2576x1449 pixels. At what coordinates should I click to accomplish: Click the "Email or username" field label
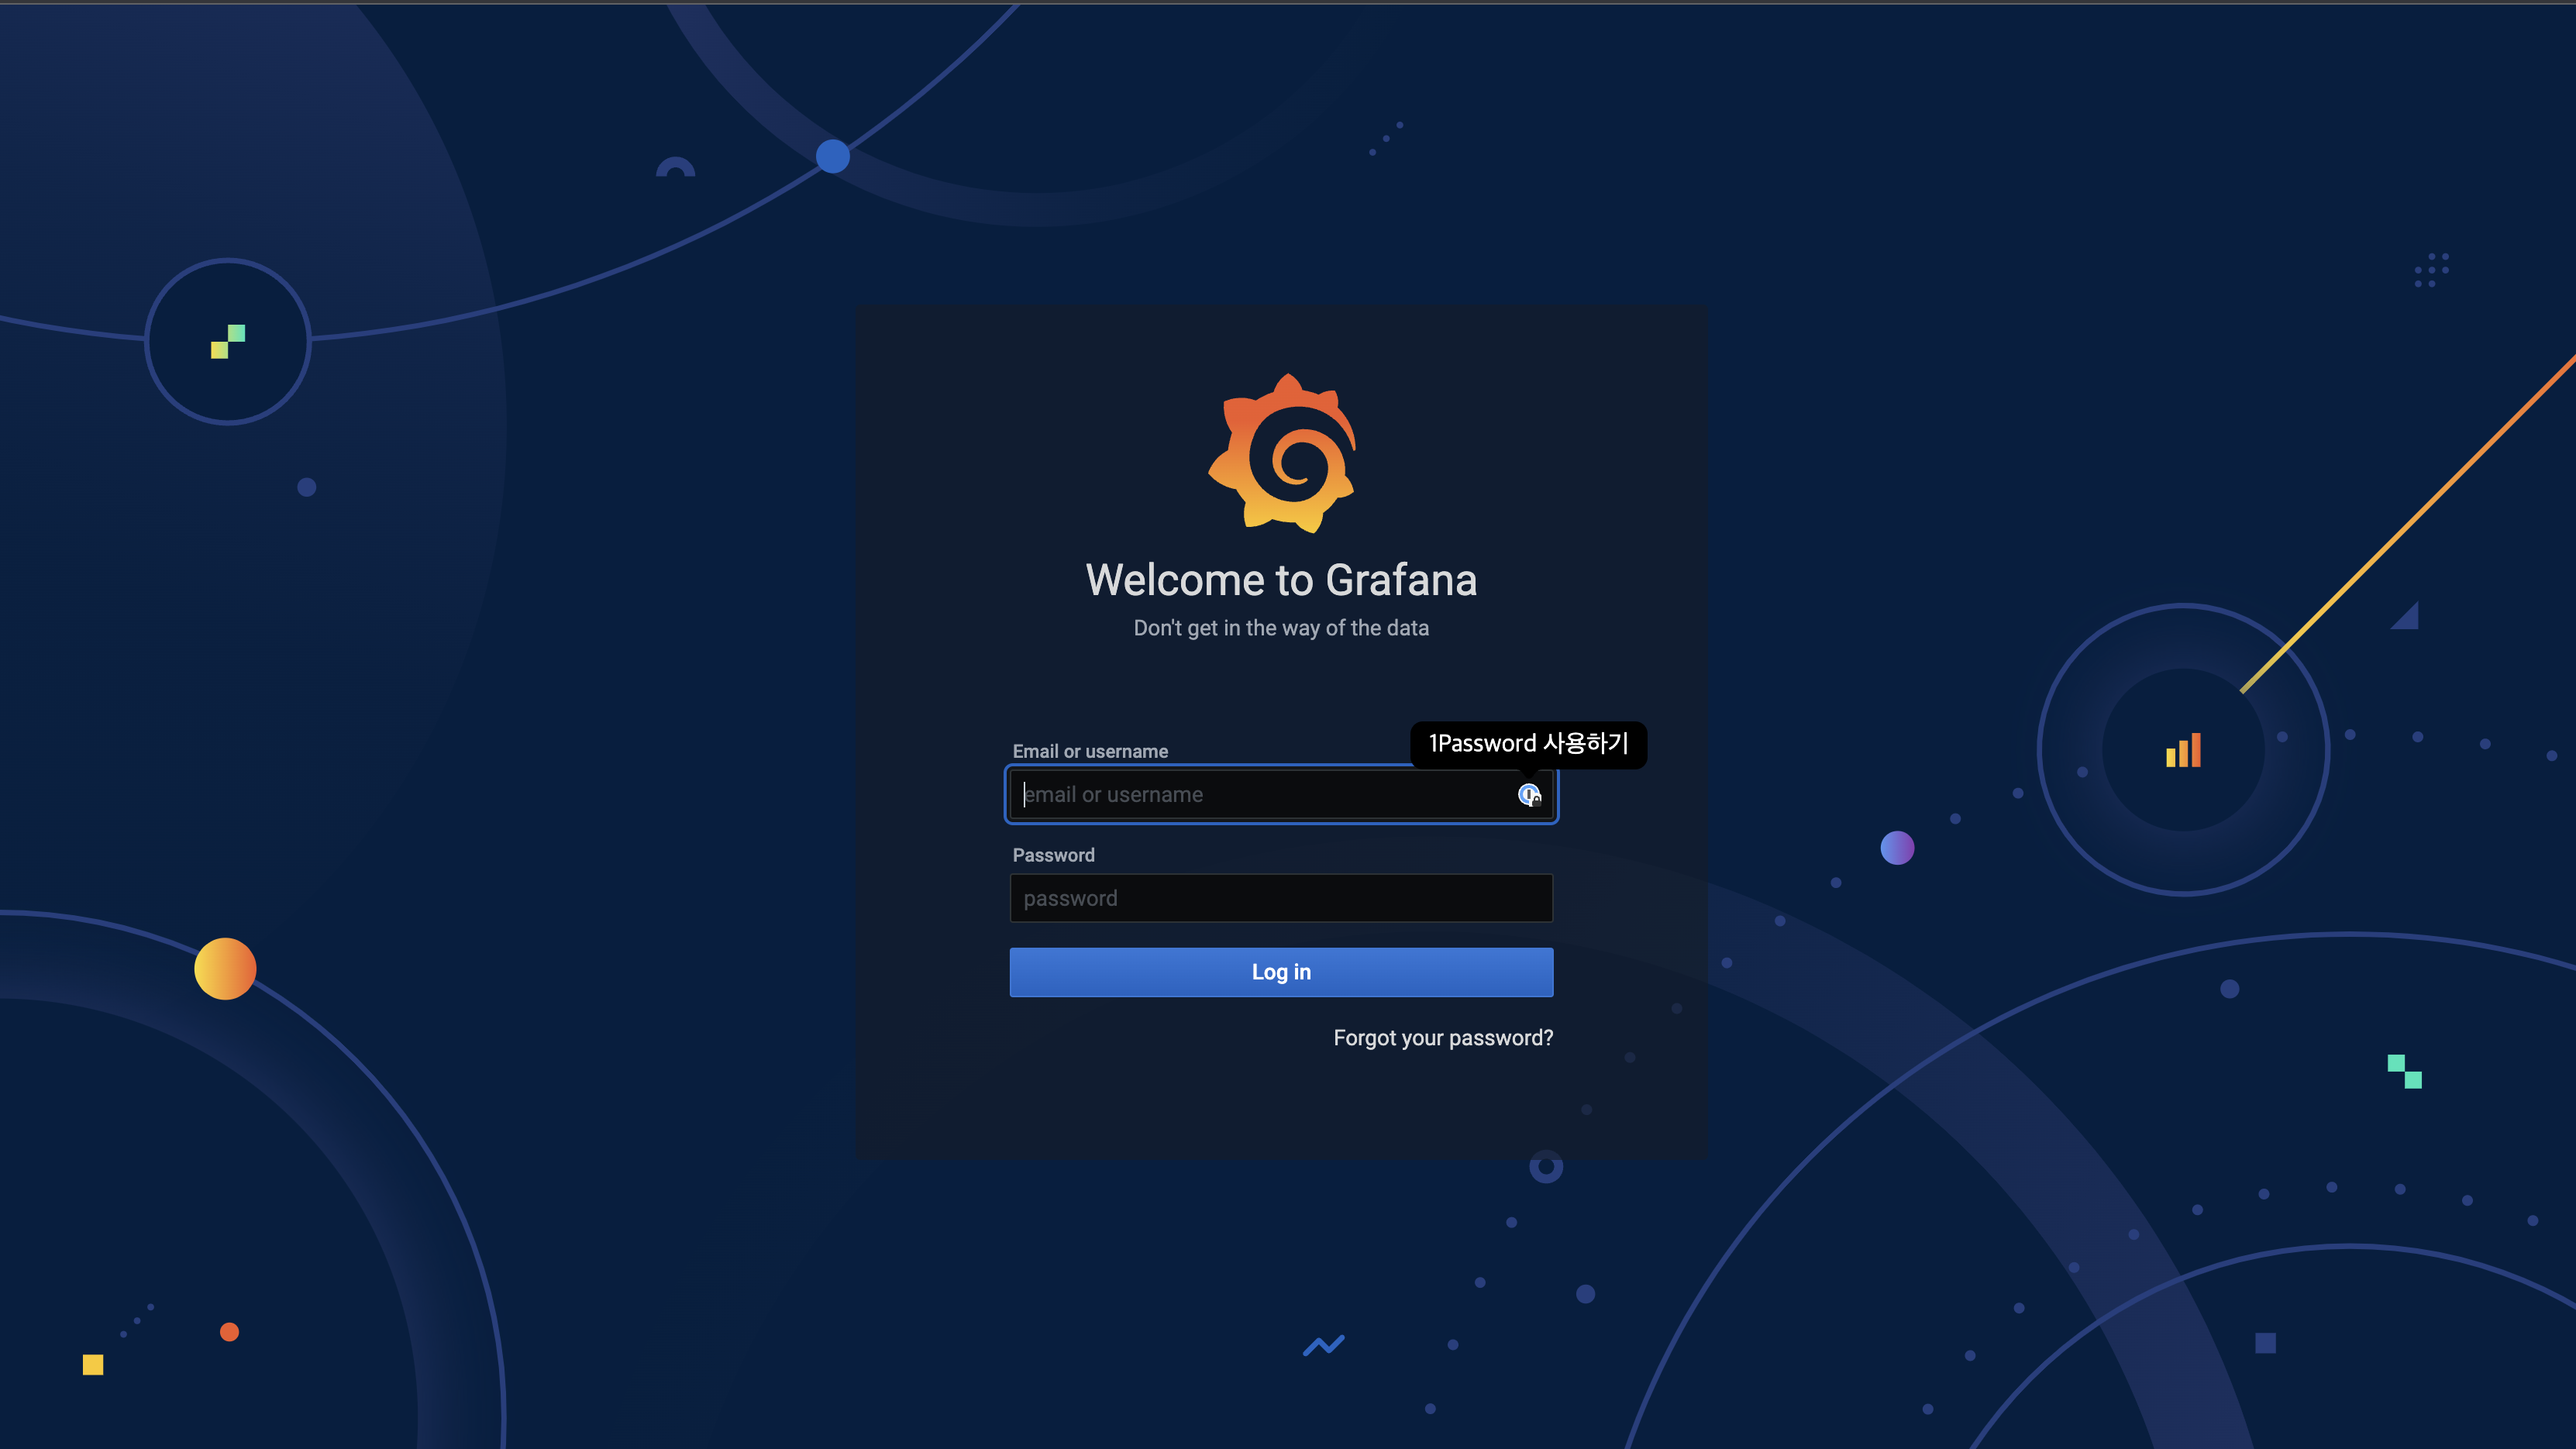click(x=1090, y=751)
